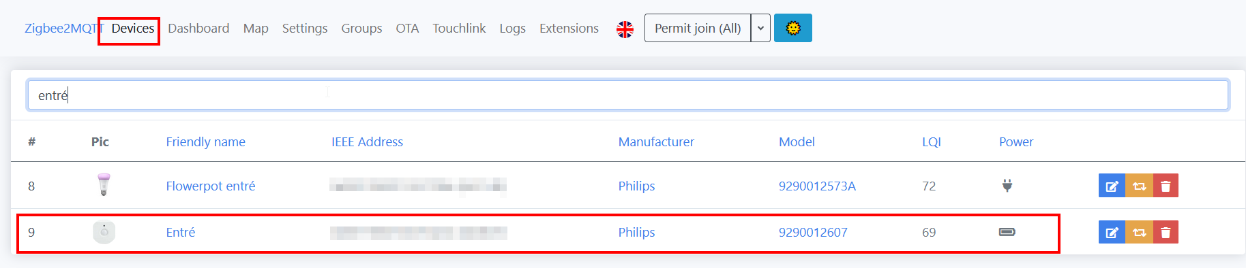Click the rename icon for Flowerpot entré
The width and height of the screenshot is (1246, 268).
coord(1112,186)
